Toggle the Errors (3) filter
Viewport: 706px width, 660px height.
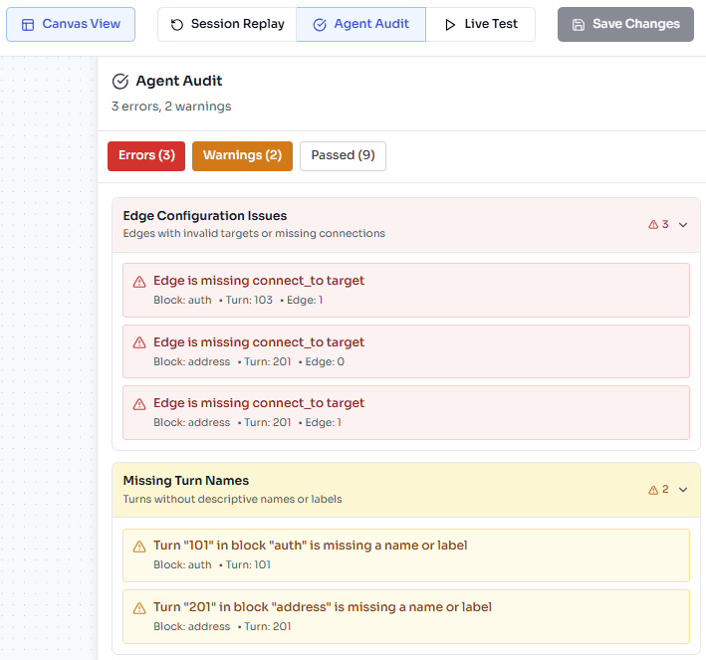146,155
